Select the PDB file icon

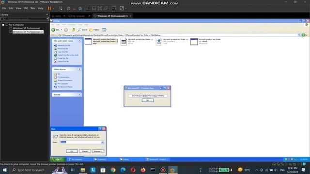(124, 42)
